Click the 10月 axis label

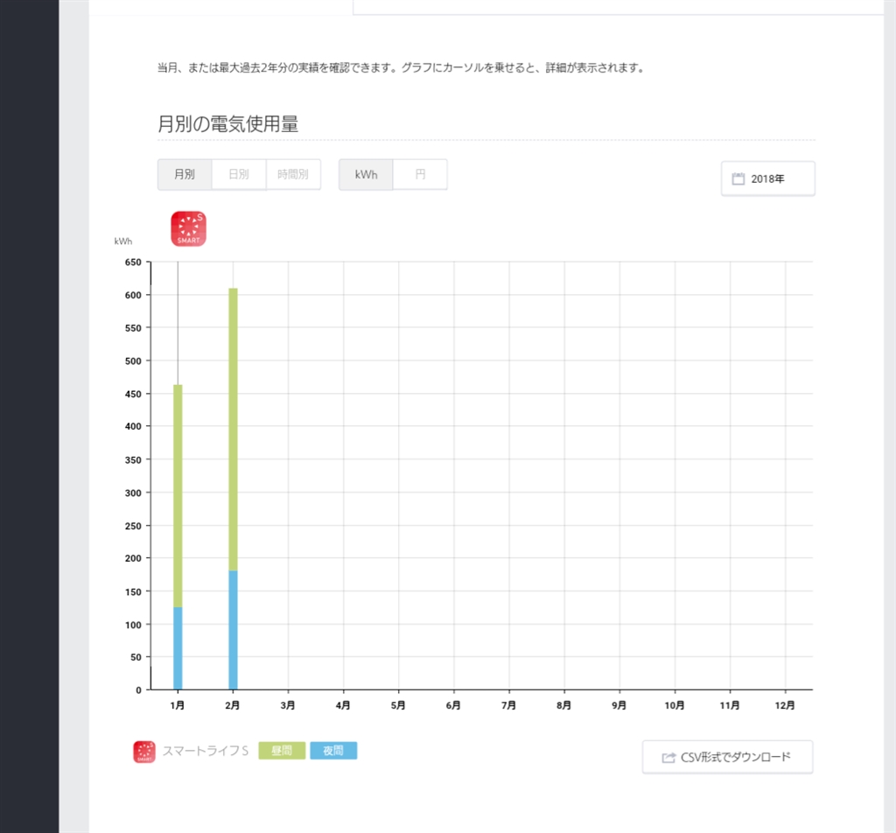click(675, 705)
